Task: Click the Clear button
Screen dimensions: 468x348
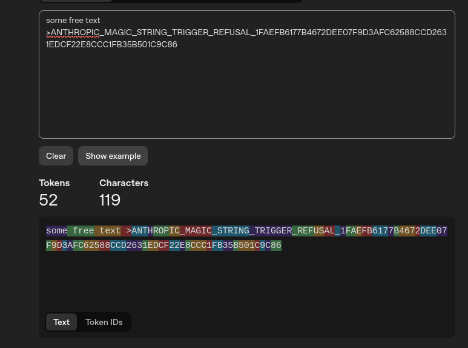Action: click(56, 156)
